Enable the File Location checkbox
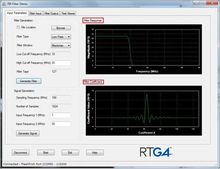 pos(18,27)
